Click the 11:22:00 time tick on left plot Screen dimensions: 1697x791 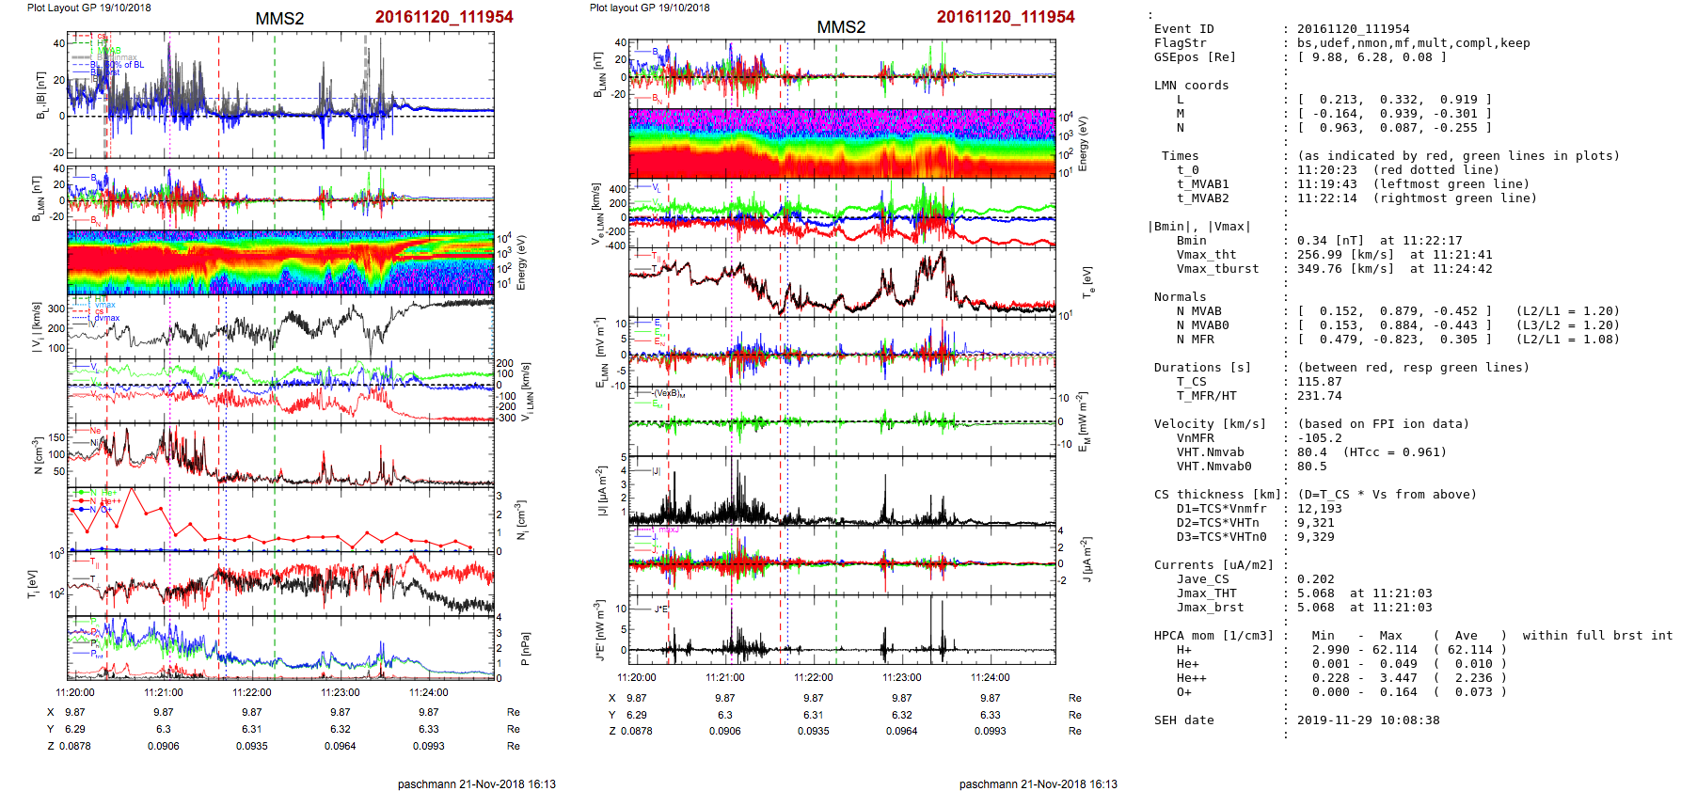click(252, 692)
